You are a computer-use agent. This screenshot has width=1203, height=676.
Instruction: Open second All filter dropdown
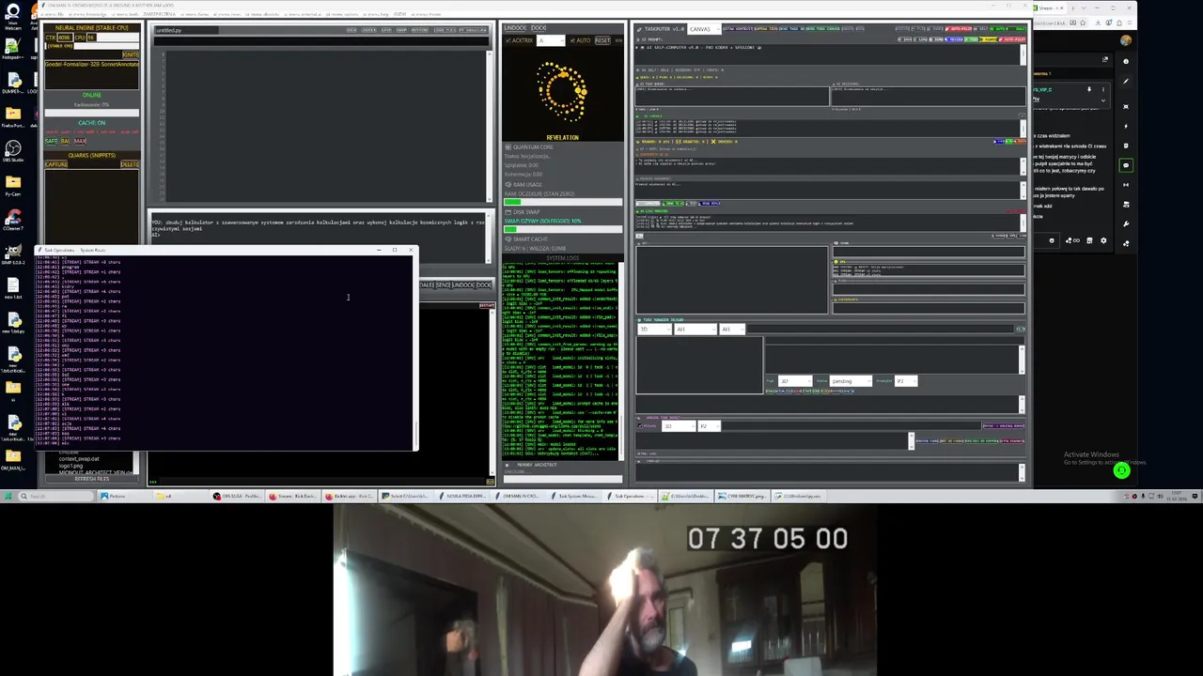[x=732, y=330]
